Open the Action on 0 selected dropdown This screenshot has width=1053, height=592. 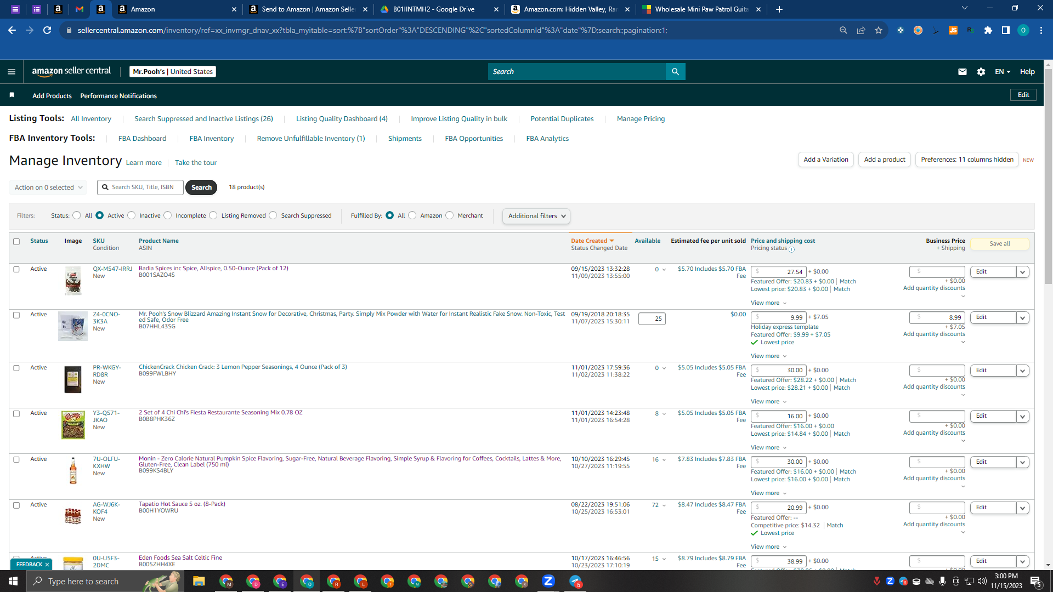pyautogui.click(x=48, y=187)
